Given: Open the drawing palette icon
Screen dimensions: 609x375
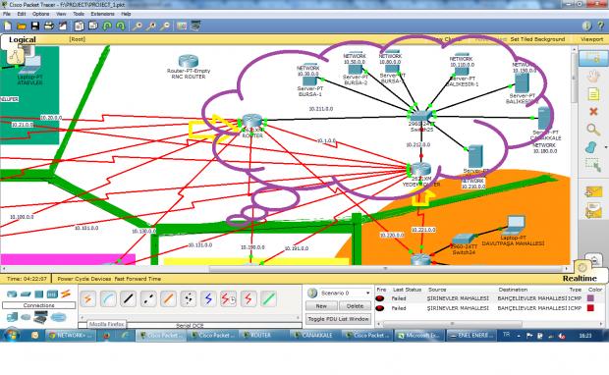Looking at the screenshot, I should [182, 26].
